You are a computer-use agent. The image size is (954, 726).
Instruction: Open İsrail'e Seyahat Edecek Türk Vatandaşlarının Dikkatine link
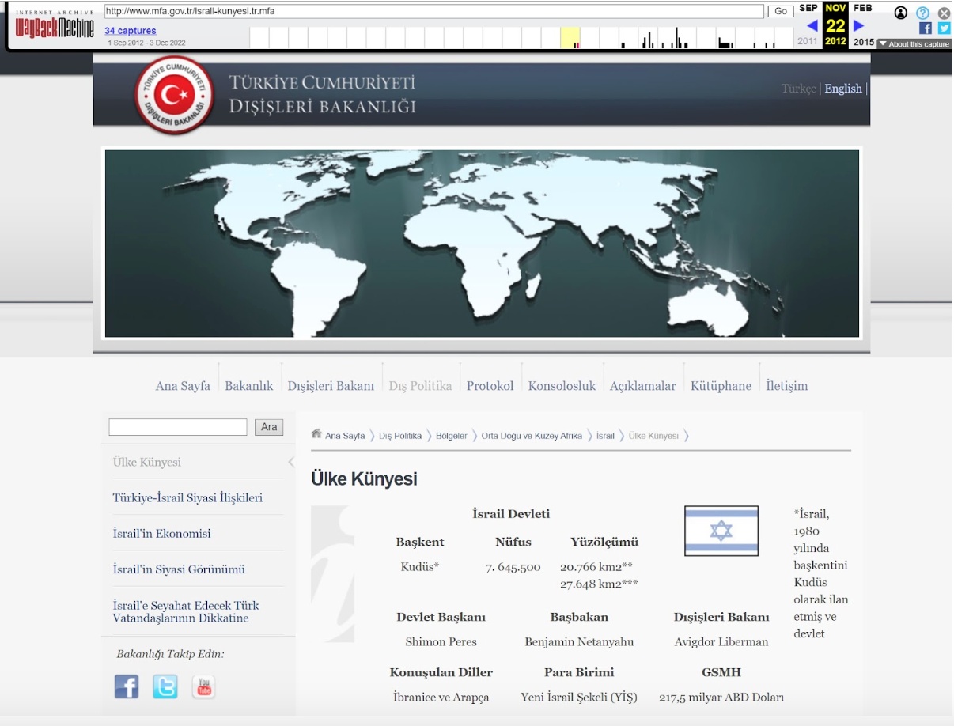point(186,612)
